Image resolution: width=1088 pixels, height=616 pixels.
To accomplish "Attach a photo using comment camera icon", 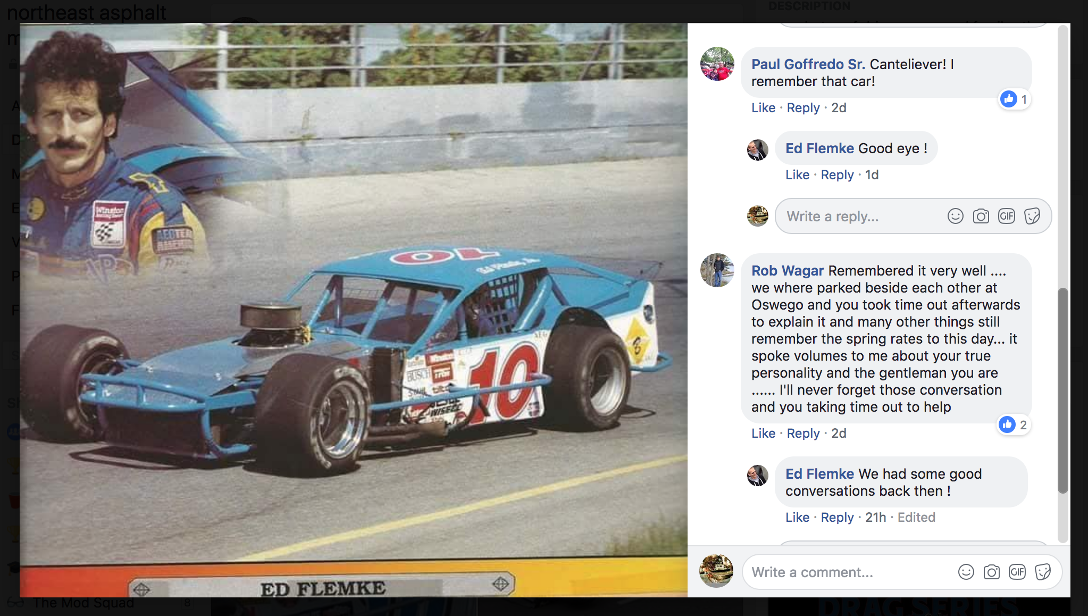I will (991, 572).
